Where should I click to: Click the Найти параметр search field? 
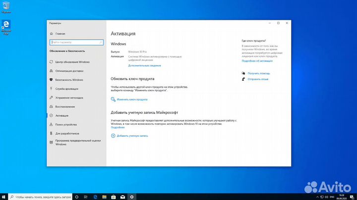pyautogui.click(x=76, y=42)
